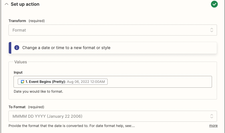The image size is (225, 133).
Task: Click the Aug 06, 2022 12:00AM value text
Action: point(86,82)
